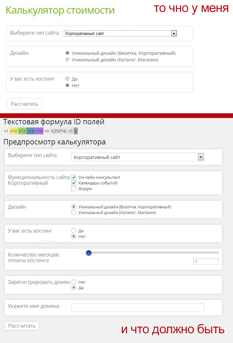Choose Нет for hosting in preview
The image size is (233, 343).
[74, 236]
